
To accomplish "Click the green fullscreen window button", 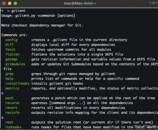I will pos(15,3).
